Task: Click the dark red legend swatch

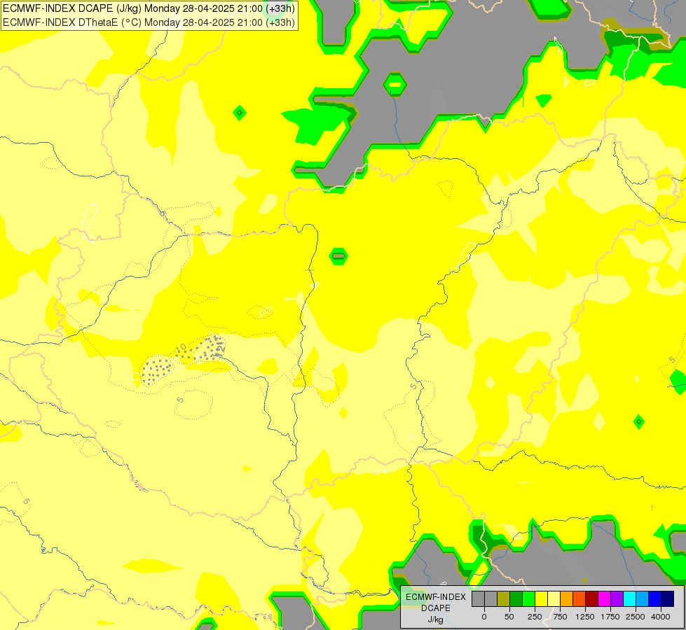Action: pyautogui.click(x=592, y=599)
